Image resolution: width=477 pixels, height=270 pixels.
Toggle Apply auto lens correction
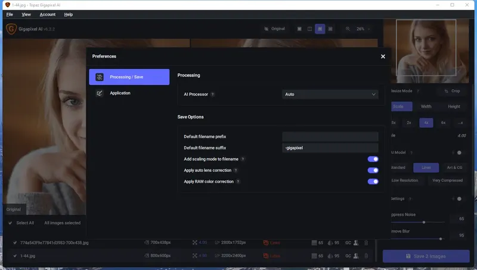coord(373,170)
